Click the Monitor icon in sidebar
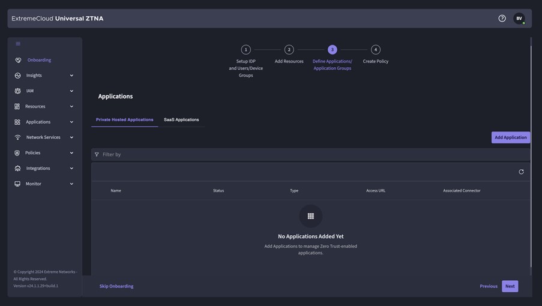This screenshot has width=542, height=306. [17, 184]
